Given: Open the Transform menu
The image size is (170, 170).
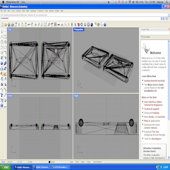Looking at the screenshot, I should [x=40, y=11].
